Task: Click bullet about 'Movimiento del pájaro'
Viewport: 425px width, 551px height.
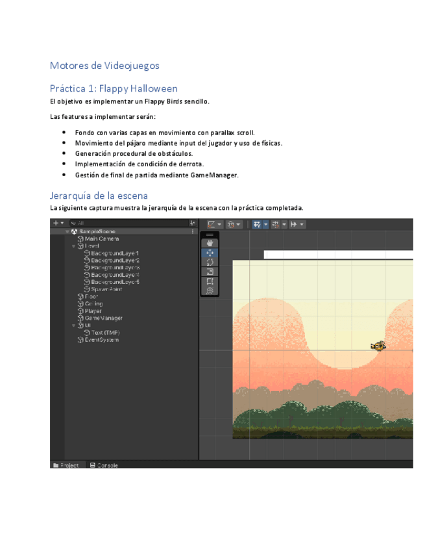Action: pos(178,143)
